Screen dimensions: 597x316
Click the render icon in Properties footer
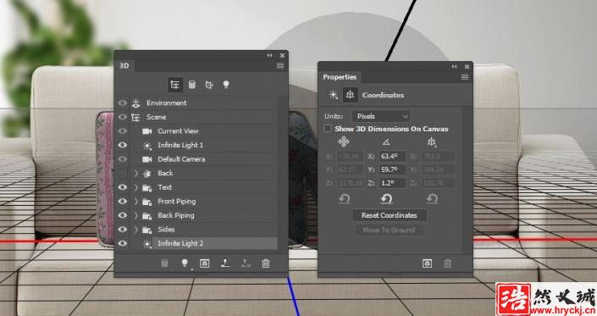click(x=427, y=263)
